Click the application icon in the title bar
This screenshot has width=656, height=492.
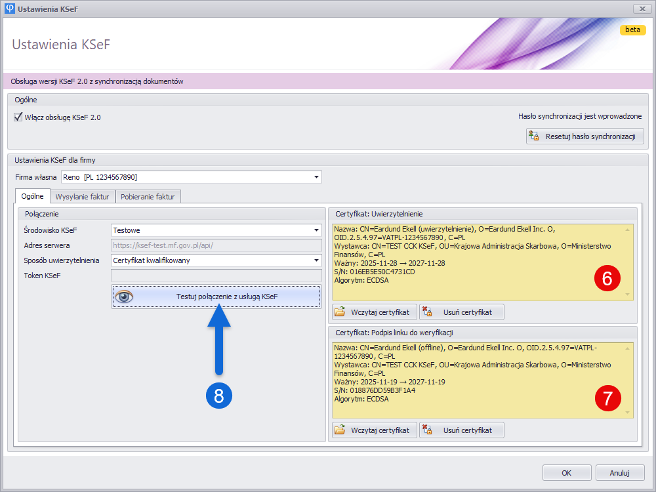point(9,9)
